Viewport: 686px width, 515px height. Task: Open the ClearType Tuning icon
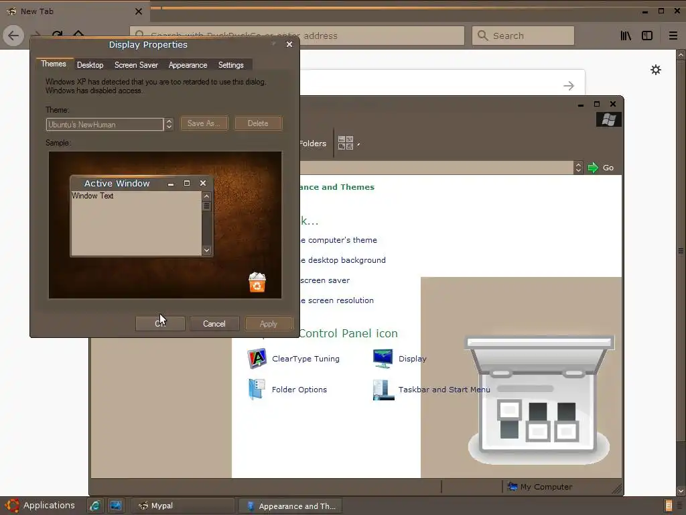(257, 358)
